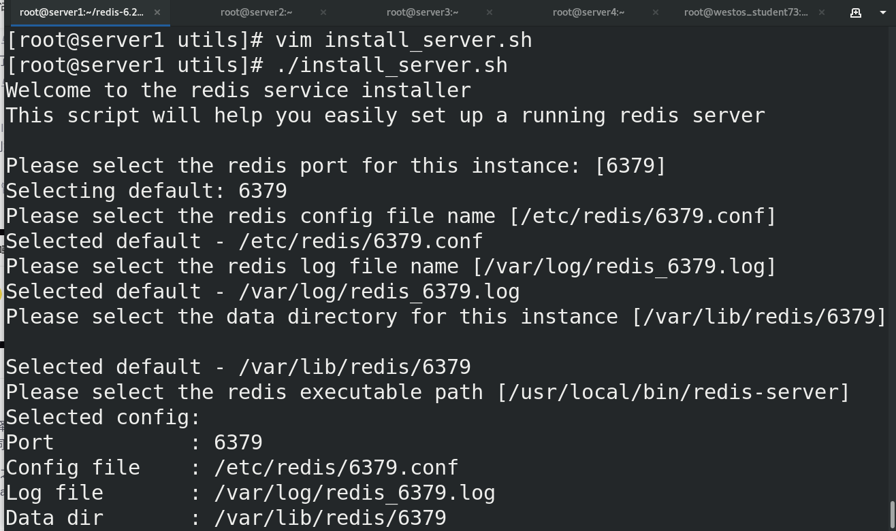Screen dimensions: 896x531
Task: Click '[/var/lib/redis/6379]' prompt default text
Action: click(x=759, y=317)
